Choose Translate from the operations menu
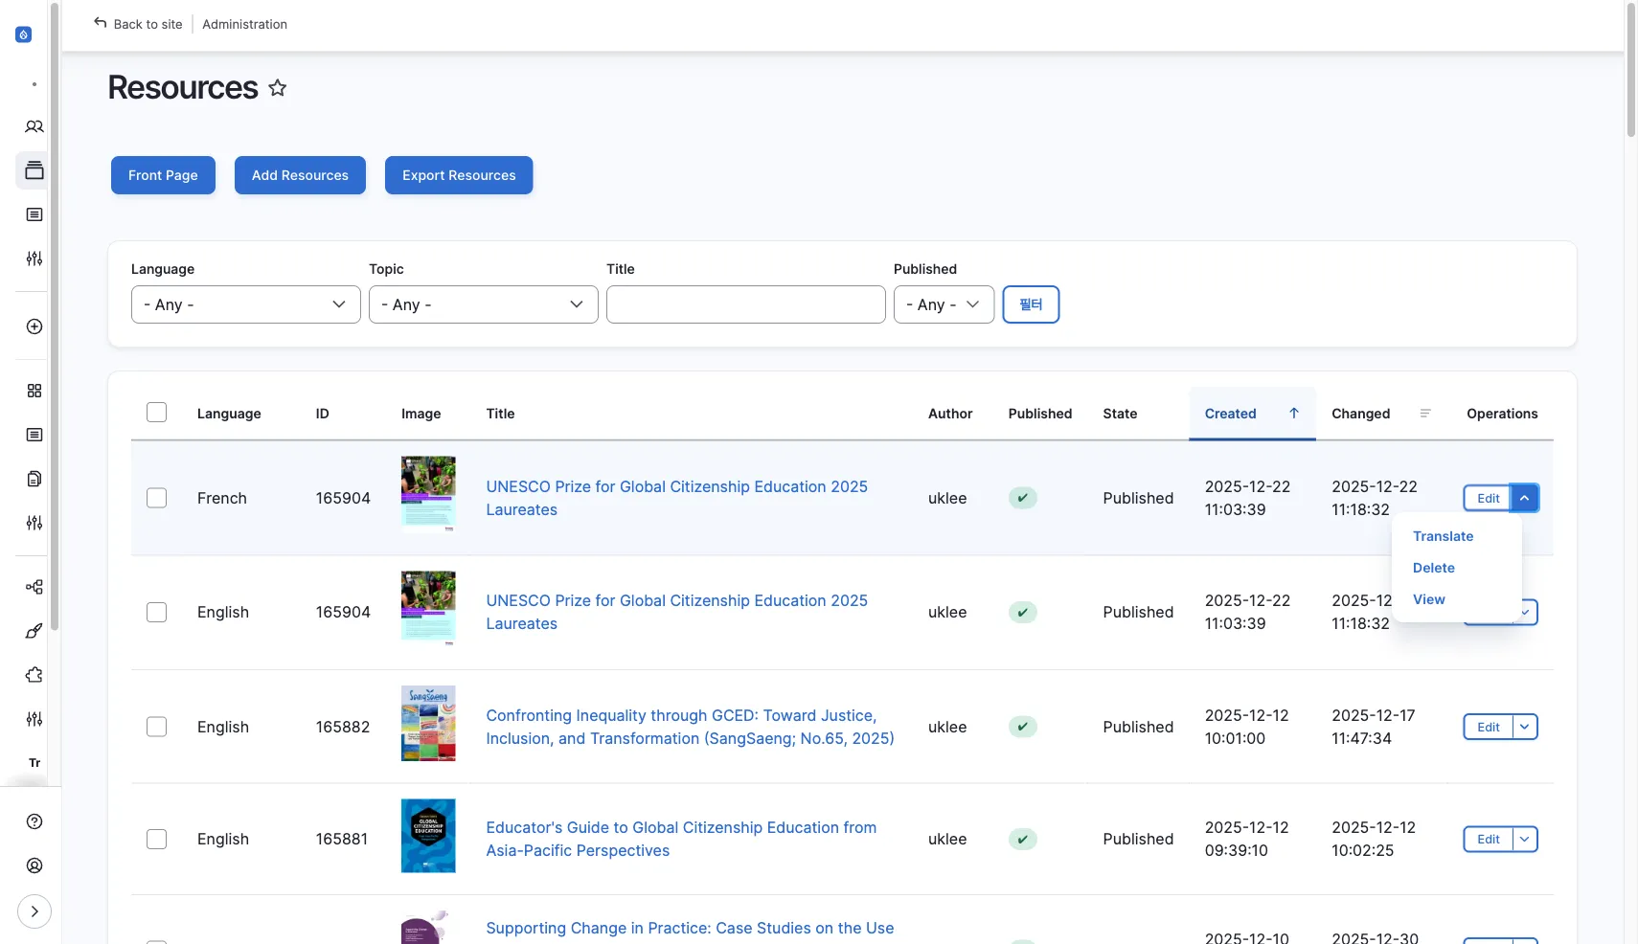Screen dimensions: 1638x944 pos(1443,536)
